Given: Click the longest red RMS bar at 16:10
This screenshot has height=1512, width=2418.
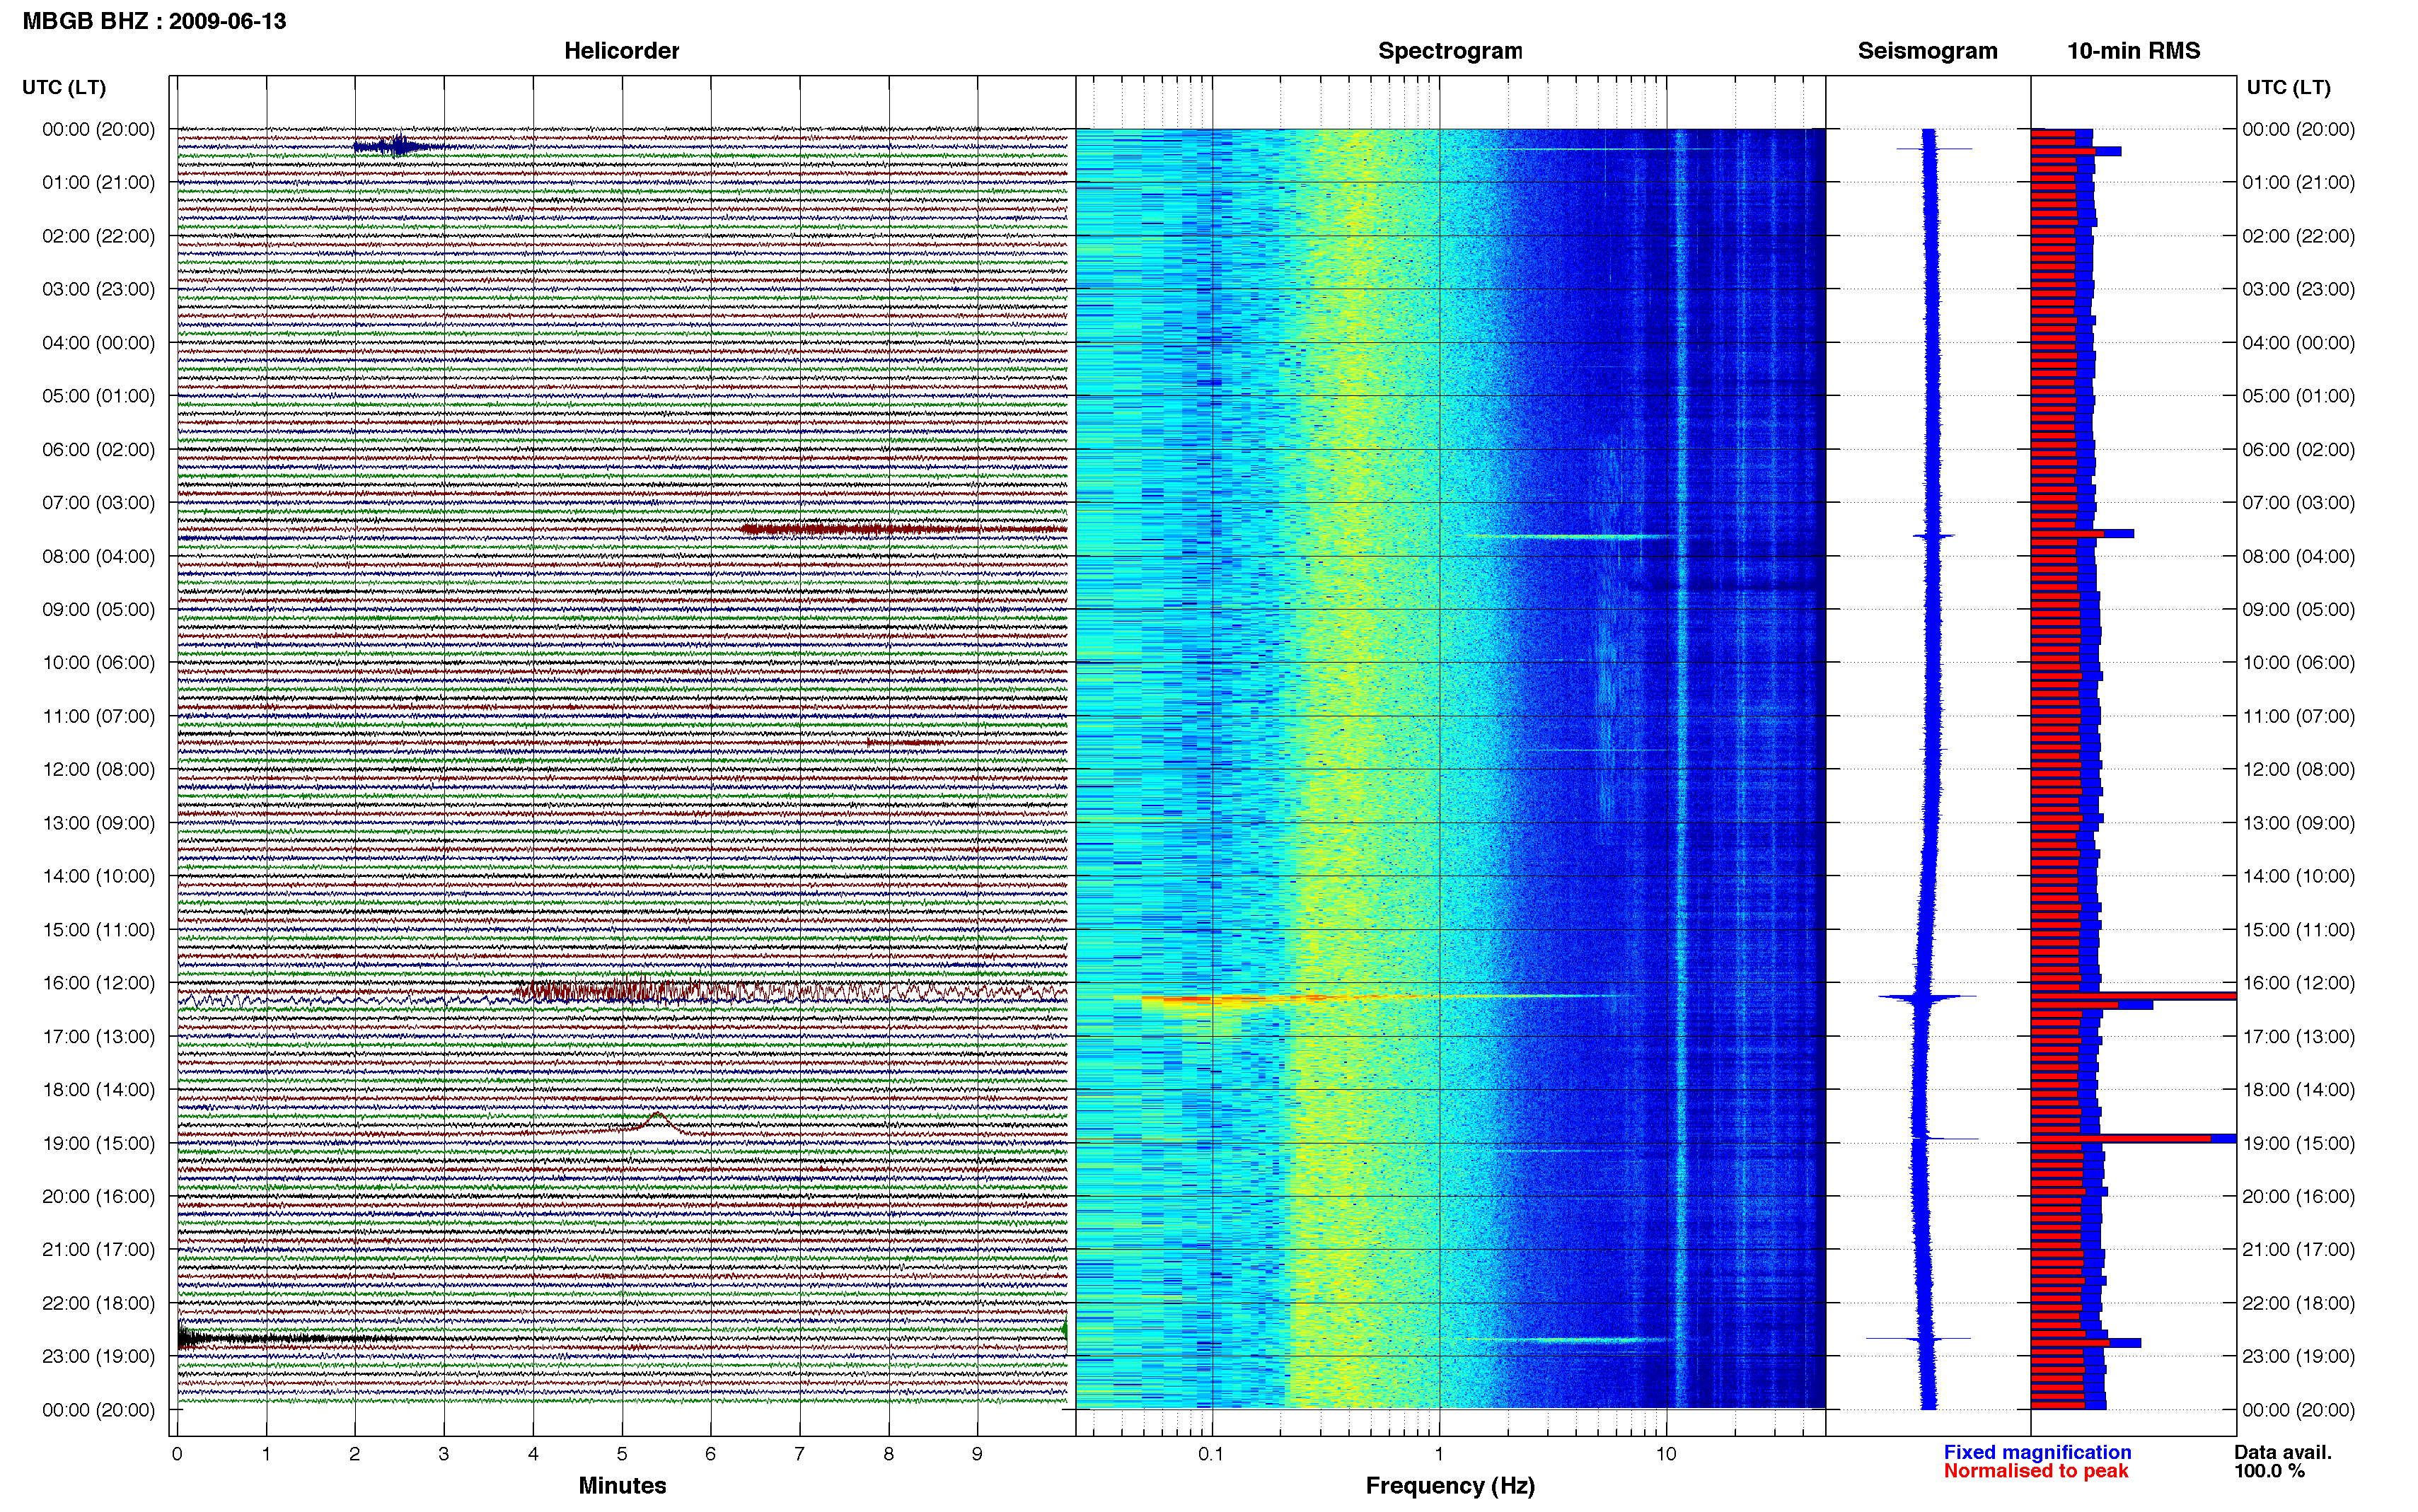Looking at the screenshot, I should pyautogui.click(x=2133, y=996).
